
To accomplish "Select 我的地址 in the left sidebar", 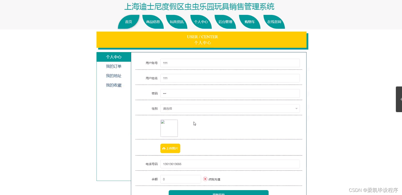I will pos(114,76).
